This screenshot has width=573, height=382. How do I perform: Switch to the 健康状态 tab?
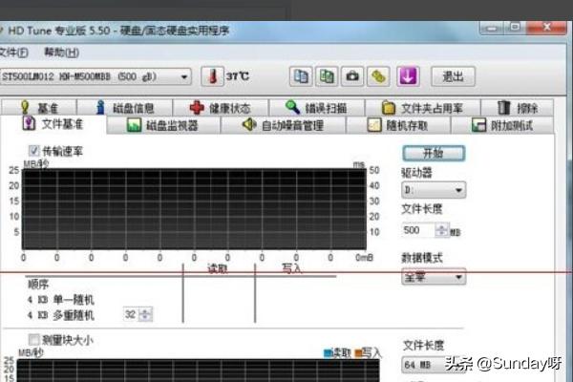click(x=221, y=108)
